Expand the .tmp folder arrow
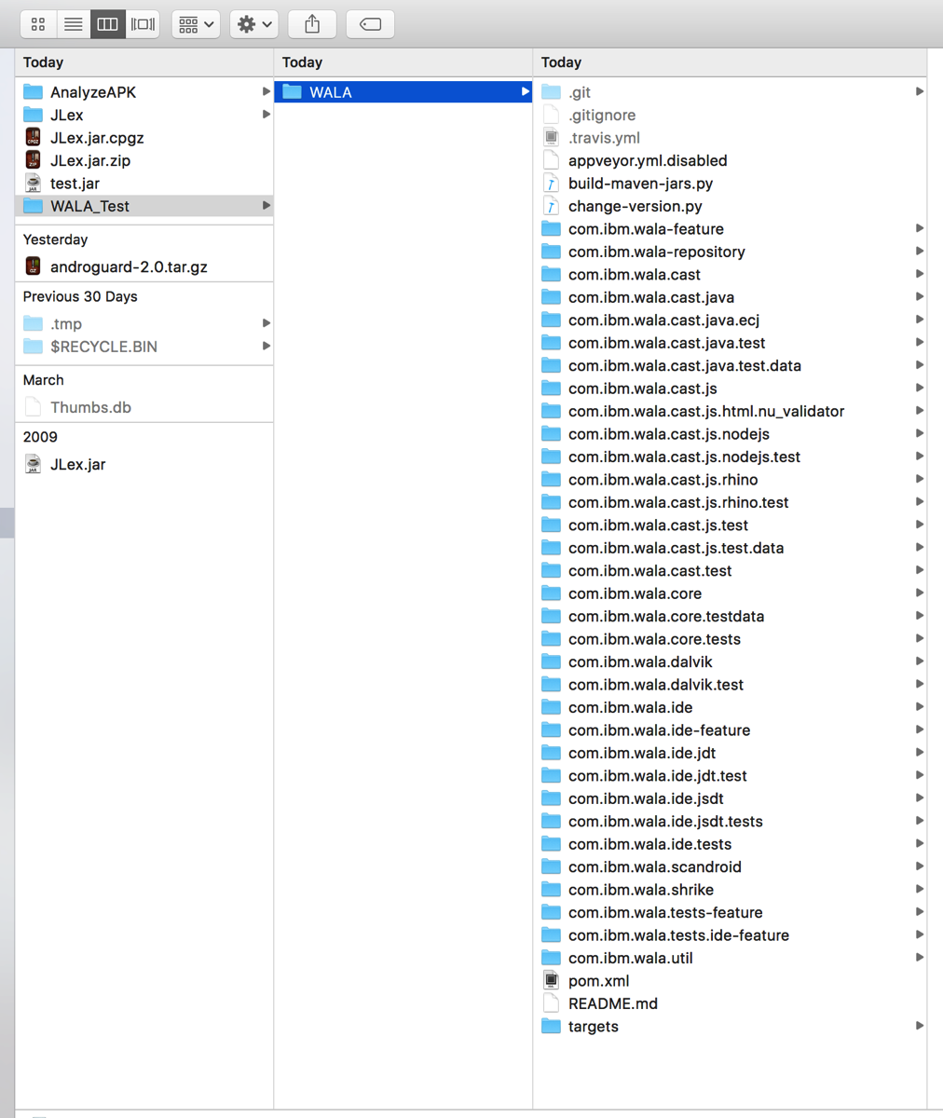Viewport: 943px width, 1118px height. pos(266,323)
